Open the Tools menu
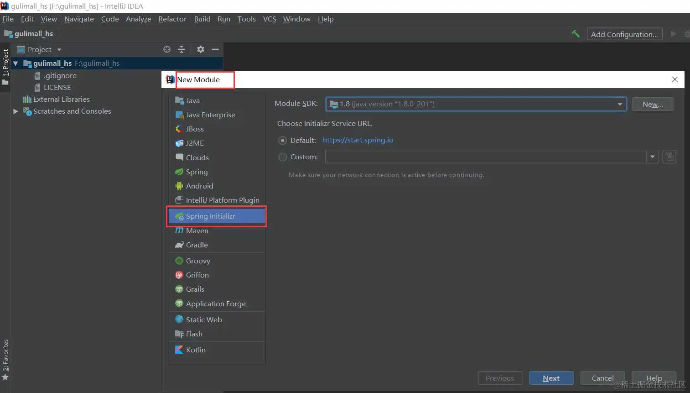The height and width of the screenshot is (393, 690). point(247,19)
